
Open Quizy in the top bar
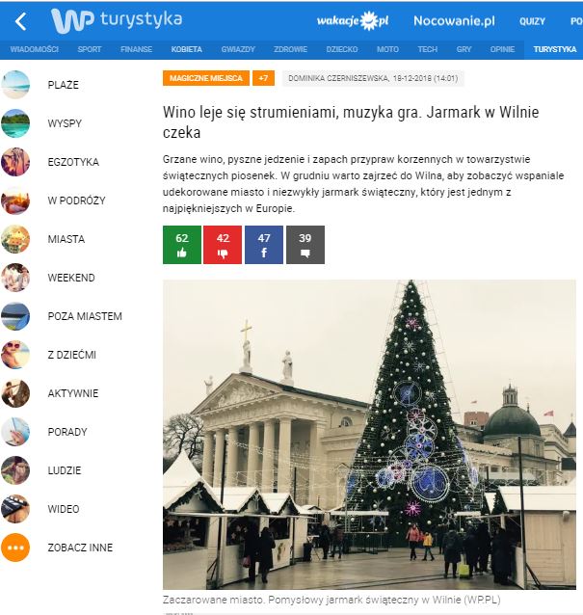[533, 21]
